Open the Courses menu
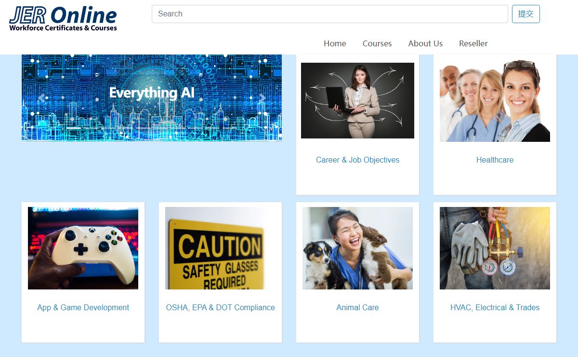 377,43
